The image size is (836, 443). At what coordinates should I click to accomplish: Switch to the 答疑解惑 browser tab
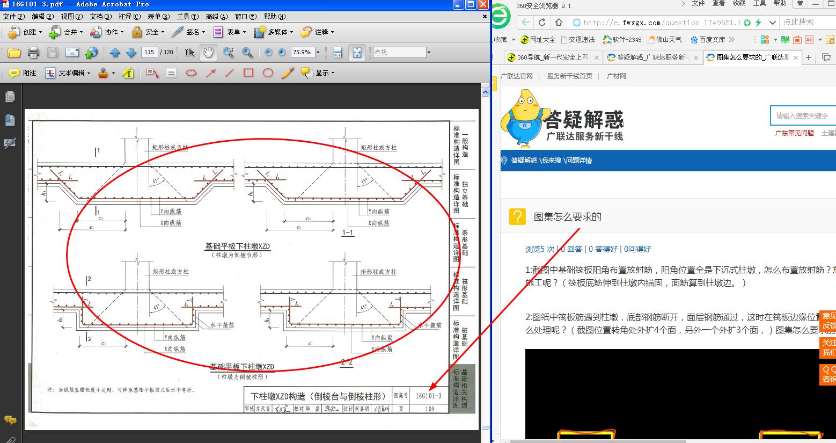[652, 57]
